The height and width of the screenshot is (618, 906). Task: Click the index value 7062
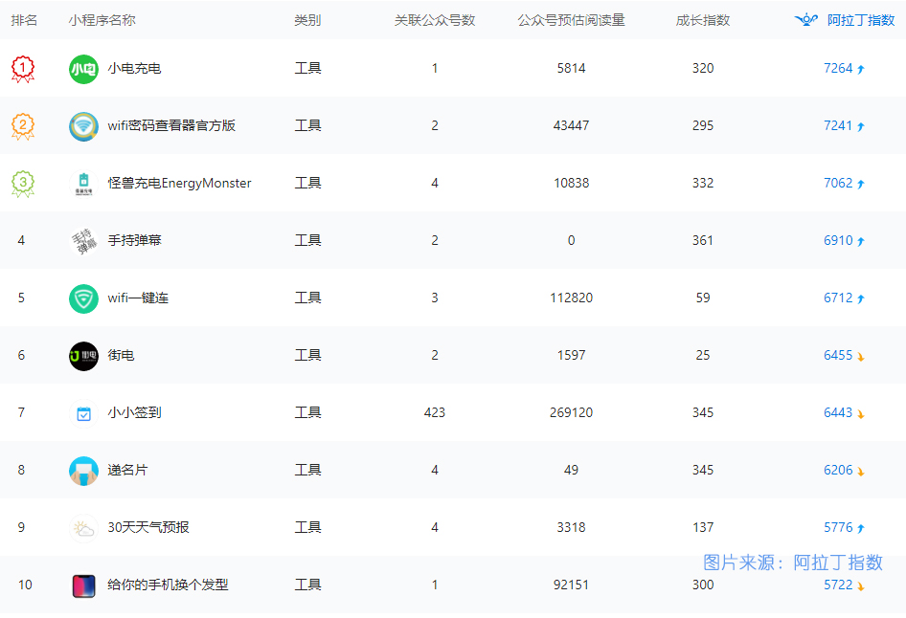click(838, 183)
